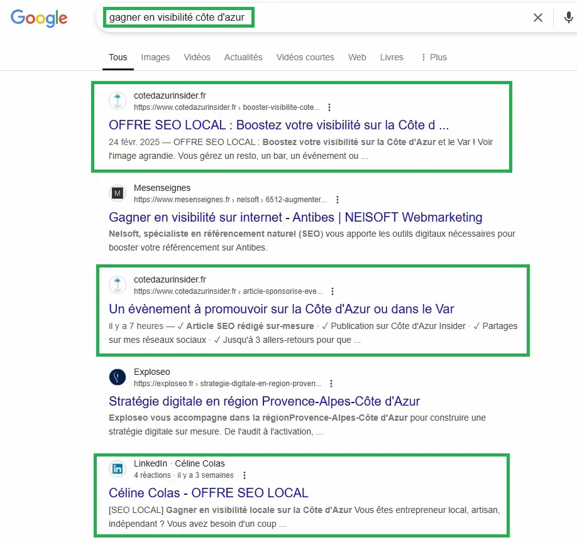Screen dimensions: 577x540
Task: Click the 'LinkedIn · Céline Colas' source label
Action: tap(179, 463)
